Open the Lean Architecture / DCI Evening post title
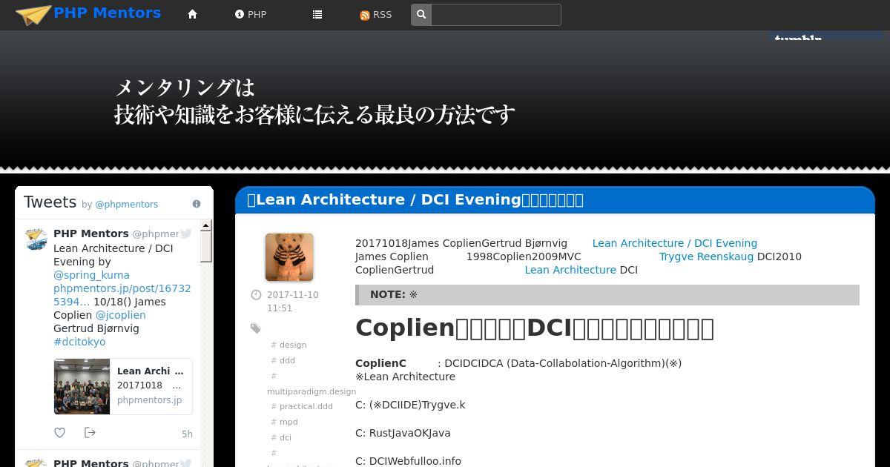This screenshot has width=890, height=467. click(415, 199)
